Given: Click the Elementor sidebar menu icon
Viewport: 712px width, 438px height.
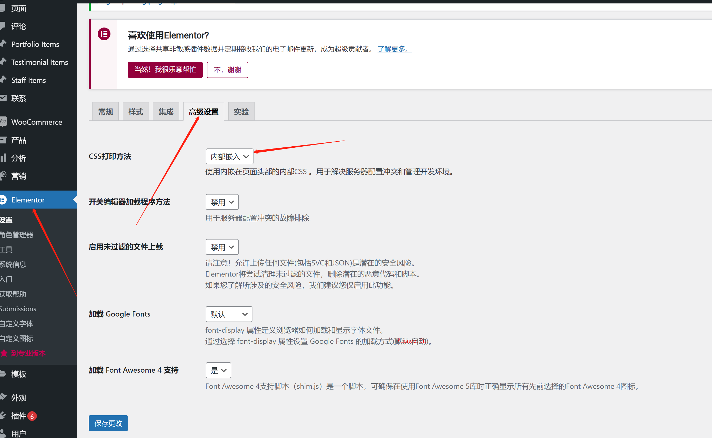Looking at the screenshot, I should click(3, 200).
